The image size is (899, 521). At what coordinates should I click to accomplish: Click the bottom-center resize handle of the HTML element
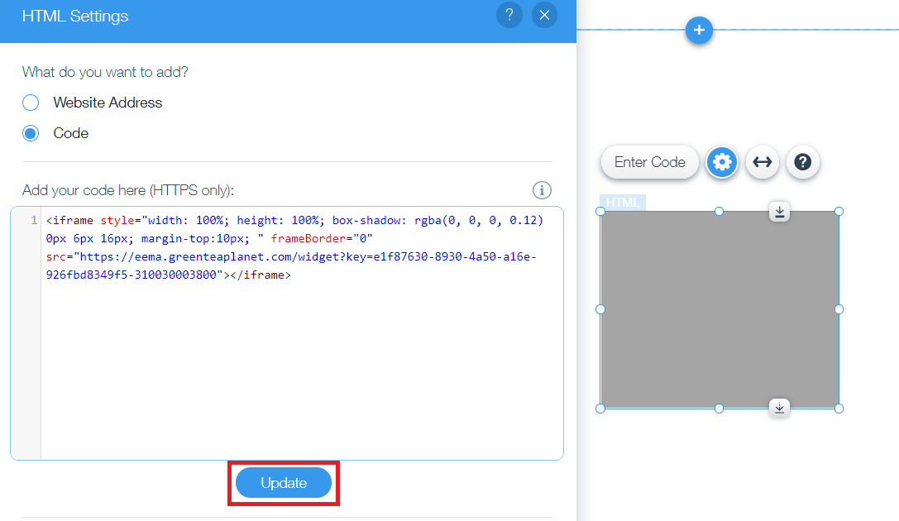(x=719, y=409)
